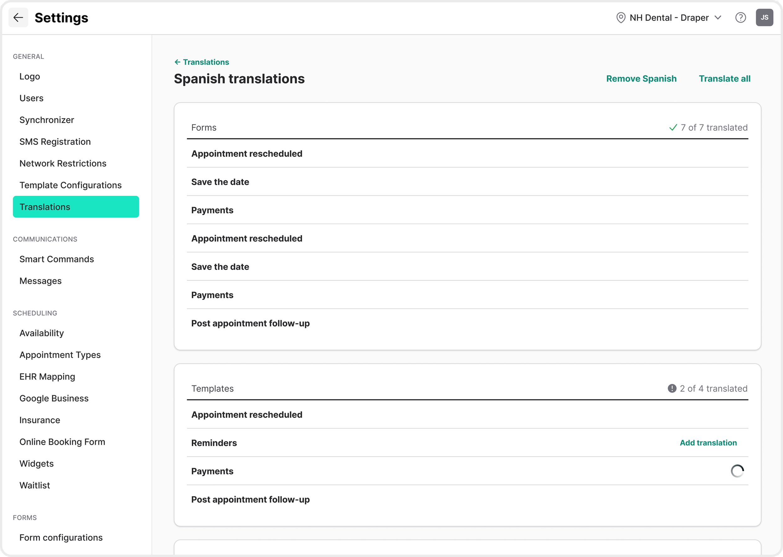783x557 pixels.
Task: Click the location pin icon
Action: pos(621,18)
